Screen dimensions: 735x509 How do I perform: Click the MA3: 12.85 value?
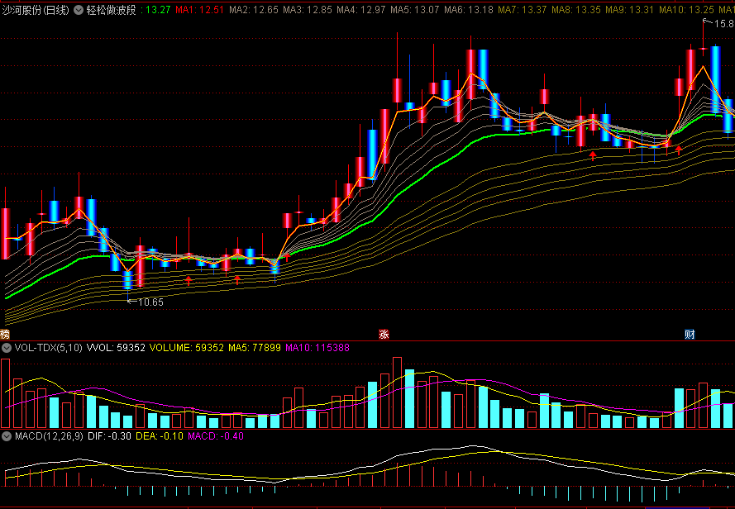click(x=308, y=10)
